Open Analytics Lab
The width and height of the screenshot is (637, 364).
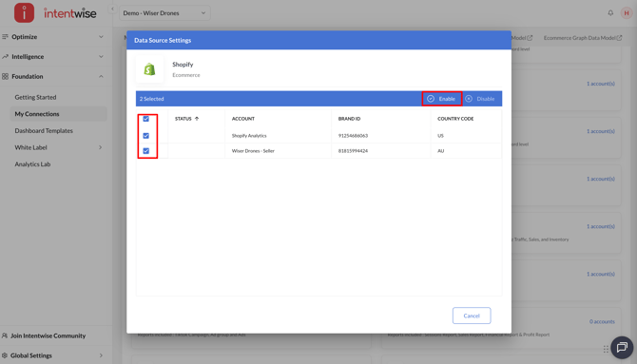click(x=32, y=164)
